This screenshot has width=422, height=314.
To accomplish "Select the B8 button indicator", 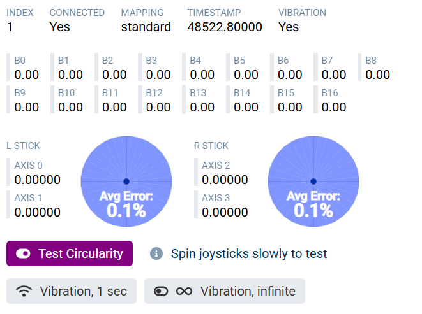I will pos(377,68).
